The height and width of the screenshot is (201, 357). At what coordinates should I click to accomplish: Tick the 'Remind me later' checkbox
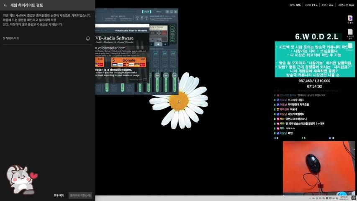[x=145, y=79]
